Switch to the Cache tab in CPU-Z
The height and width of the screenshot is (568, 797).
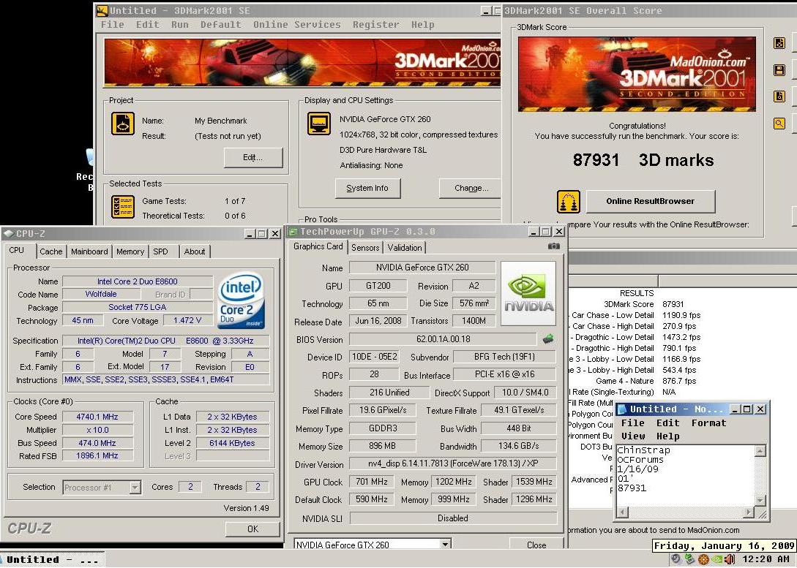click(50, 251)
